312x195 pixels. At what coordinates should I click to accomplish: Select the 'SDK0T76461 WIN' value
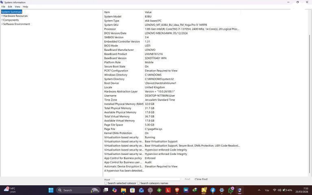(156, 58)
